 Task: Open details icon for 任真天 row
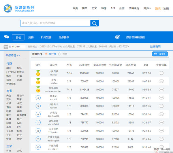161,98
